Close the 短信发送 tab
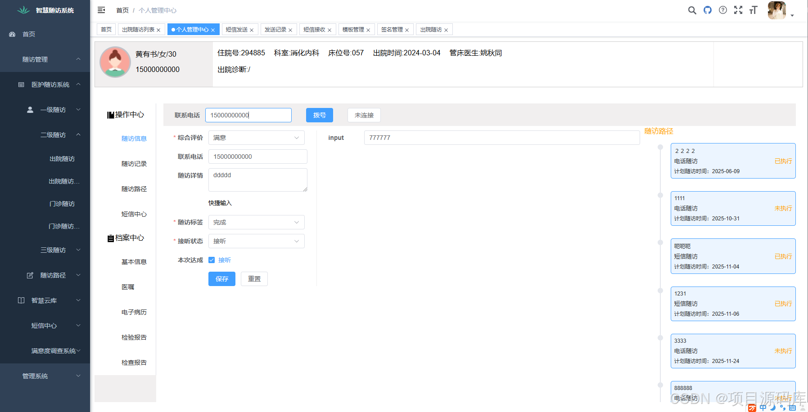Viewport: 808px width, 412px height. click(x=252, y=30)
